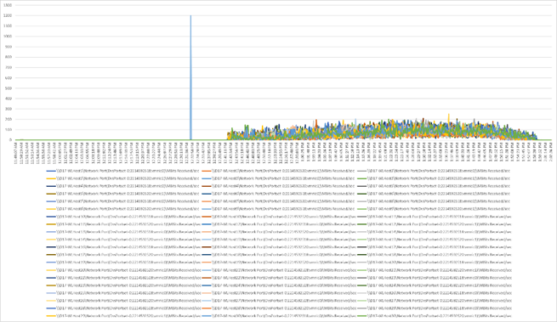Select the 1000 label on the vertical axis

coord(8,37)
